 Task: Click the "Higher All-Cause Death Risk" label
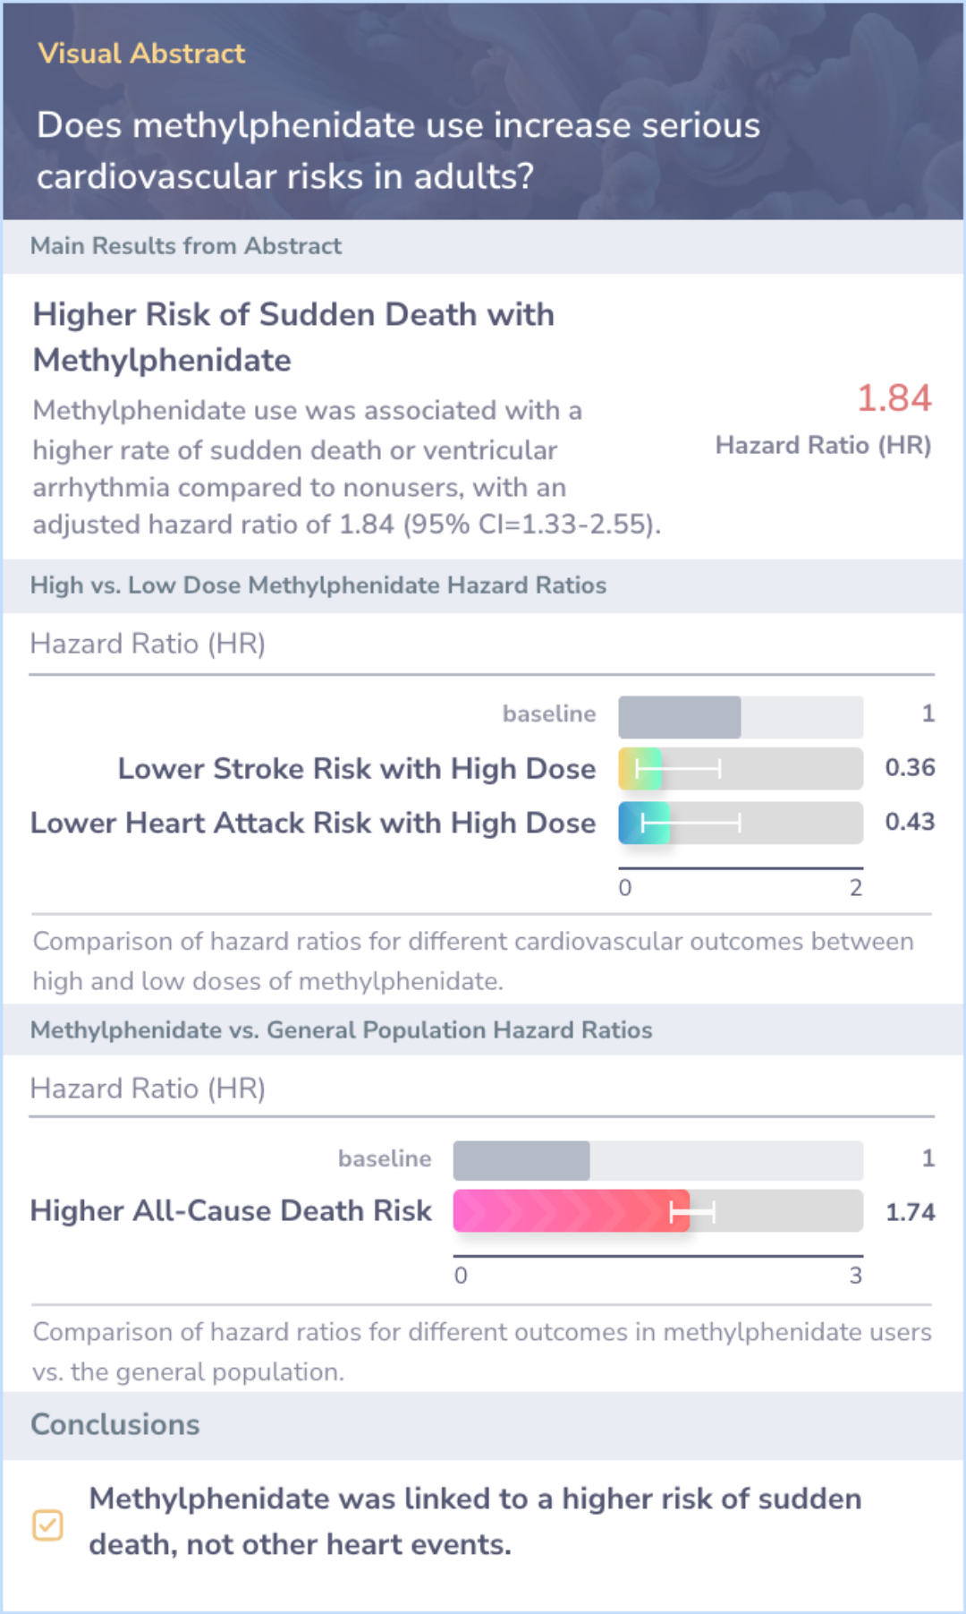(231, 1211)
